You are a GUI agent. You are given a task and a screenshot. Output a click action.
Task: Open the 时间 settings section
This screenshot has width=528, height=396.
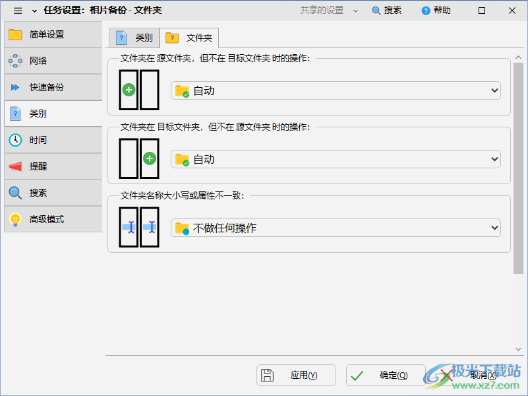click(53, 140)
